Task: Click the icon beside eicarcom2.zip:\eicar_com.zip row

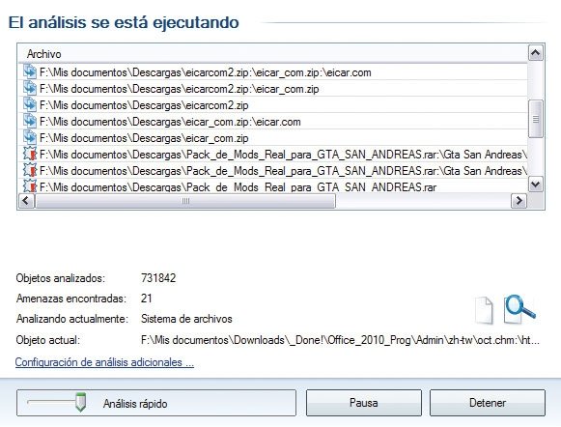Action: click(x=30, y=89)
